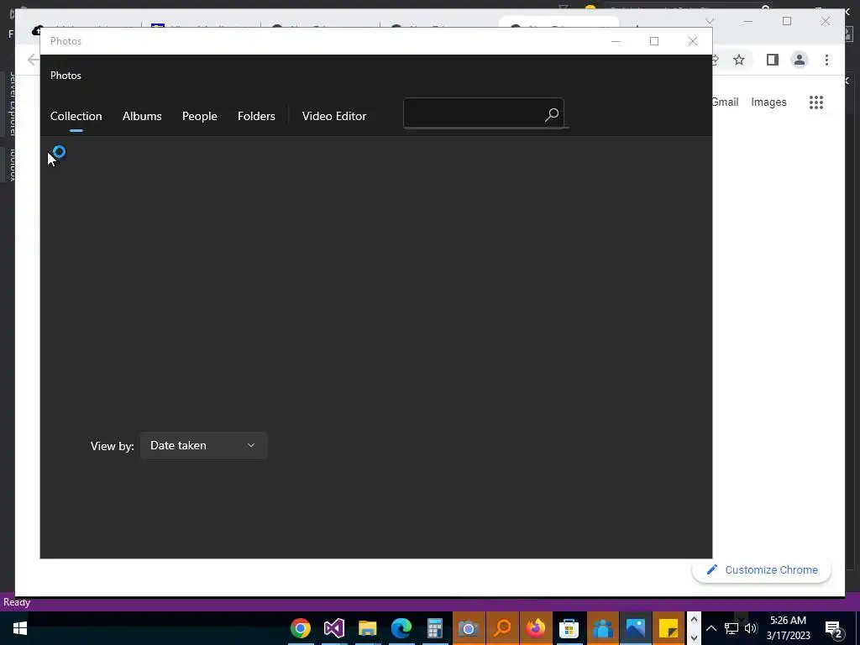The image size is (860, 645).
Task: Open Firefox from the taskbar
Action: (x=536, y=628)
